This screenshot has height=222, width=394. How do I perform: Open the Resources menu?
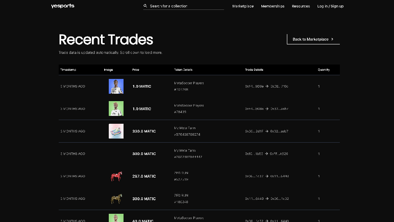301,6
